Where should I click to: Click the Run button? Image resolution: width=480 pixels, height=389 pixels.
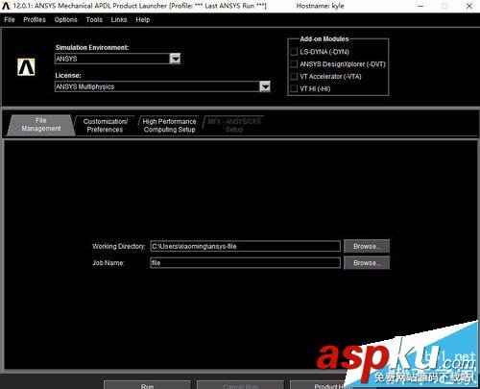[x=147, y=385]
